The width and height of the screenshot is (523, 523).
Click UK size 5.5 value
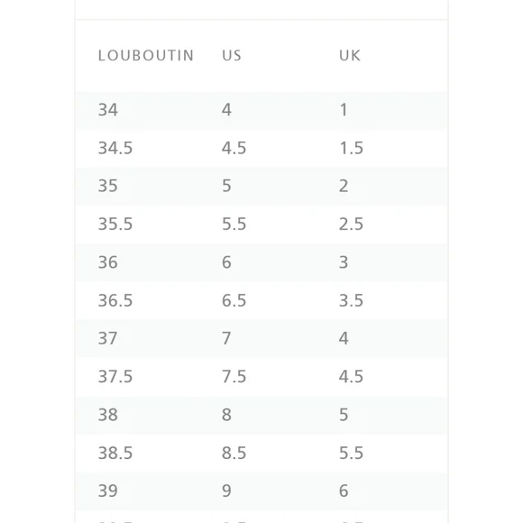click(x=352, y=453)
